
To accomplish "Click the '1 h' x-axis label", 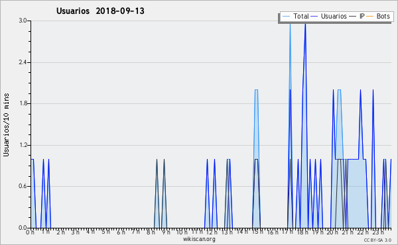I will point(45,232).
